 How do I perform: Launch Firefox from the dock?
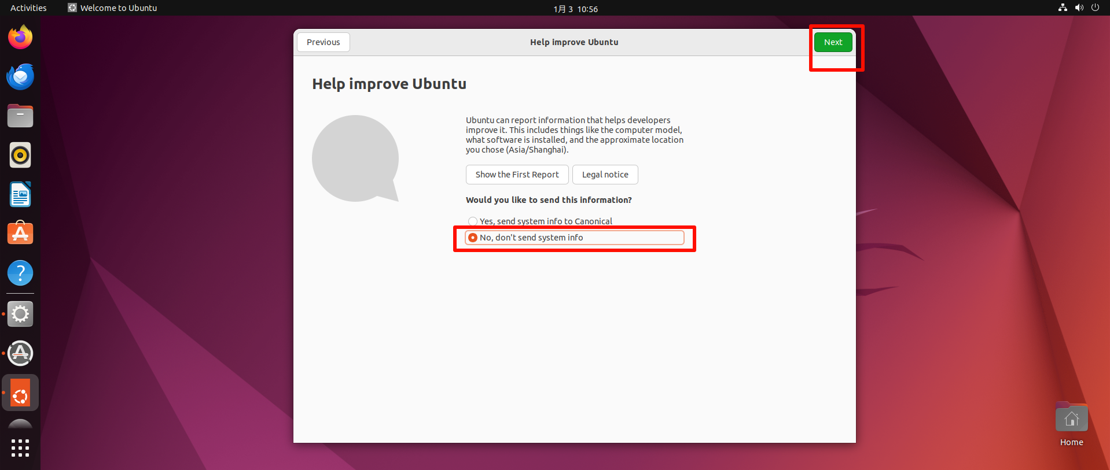click(x=20, y=38)
